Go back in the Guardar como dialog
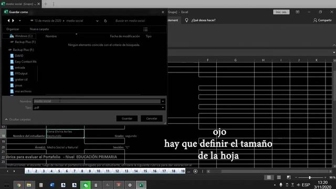This screenshot has height=189, width=336. click(x=8, y=20)
